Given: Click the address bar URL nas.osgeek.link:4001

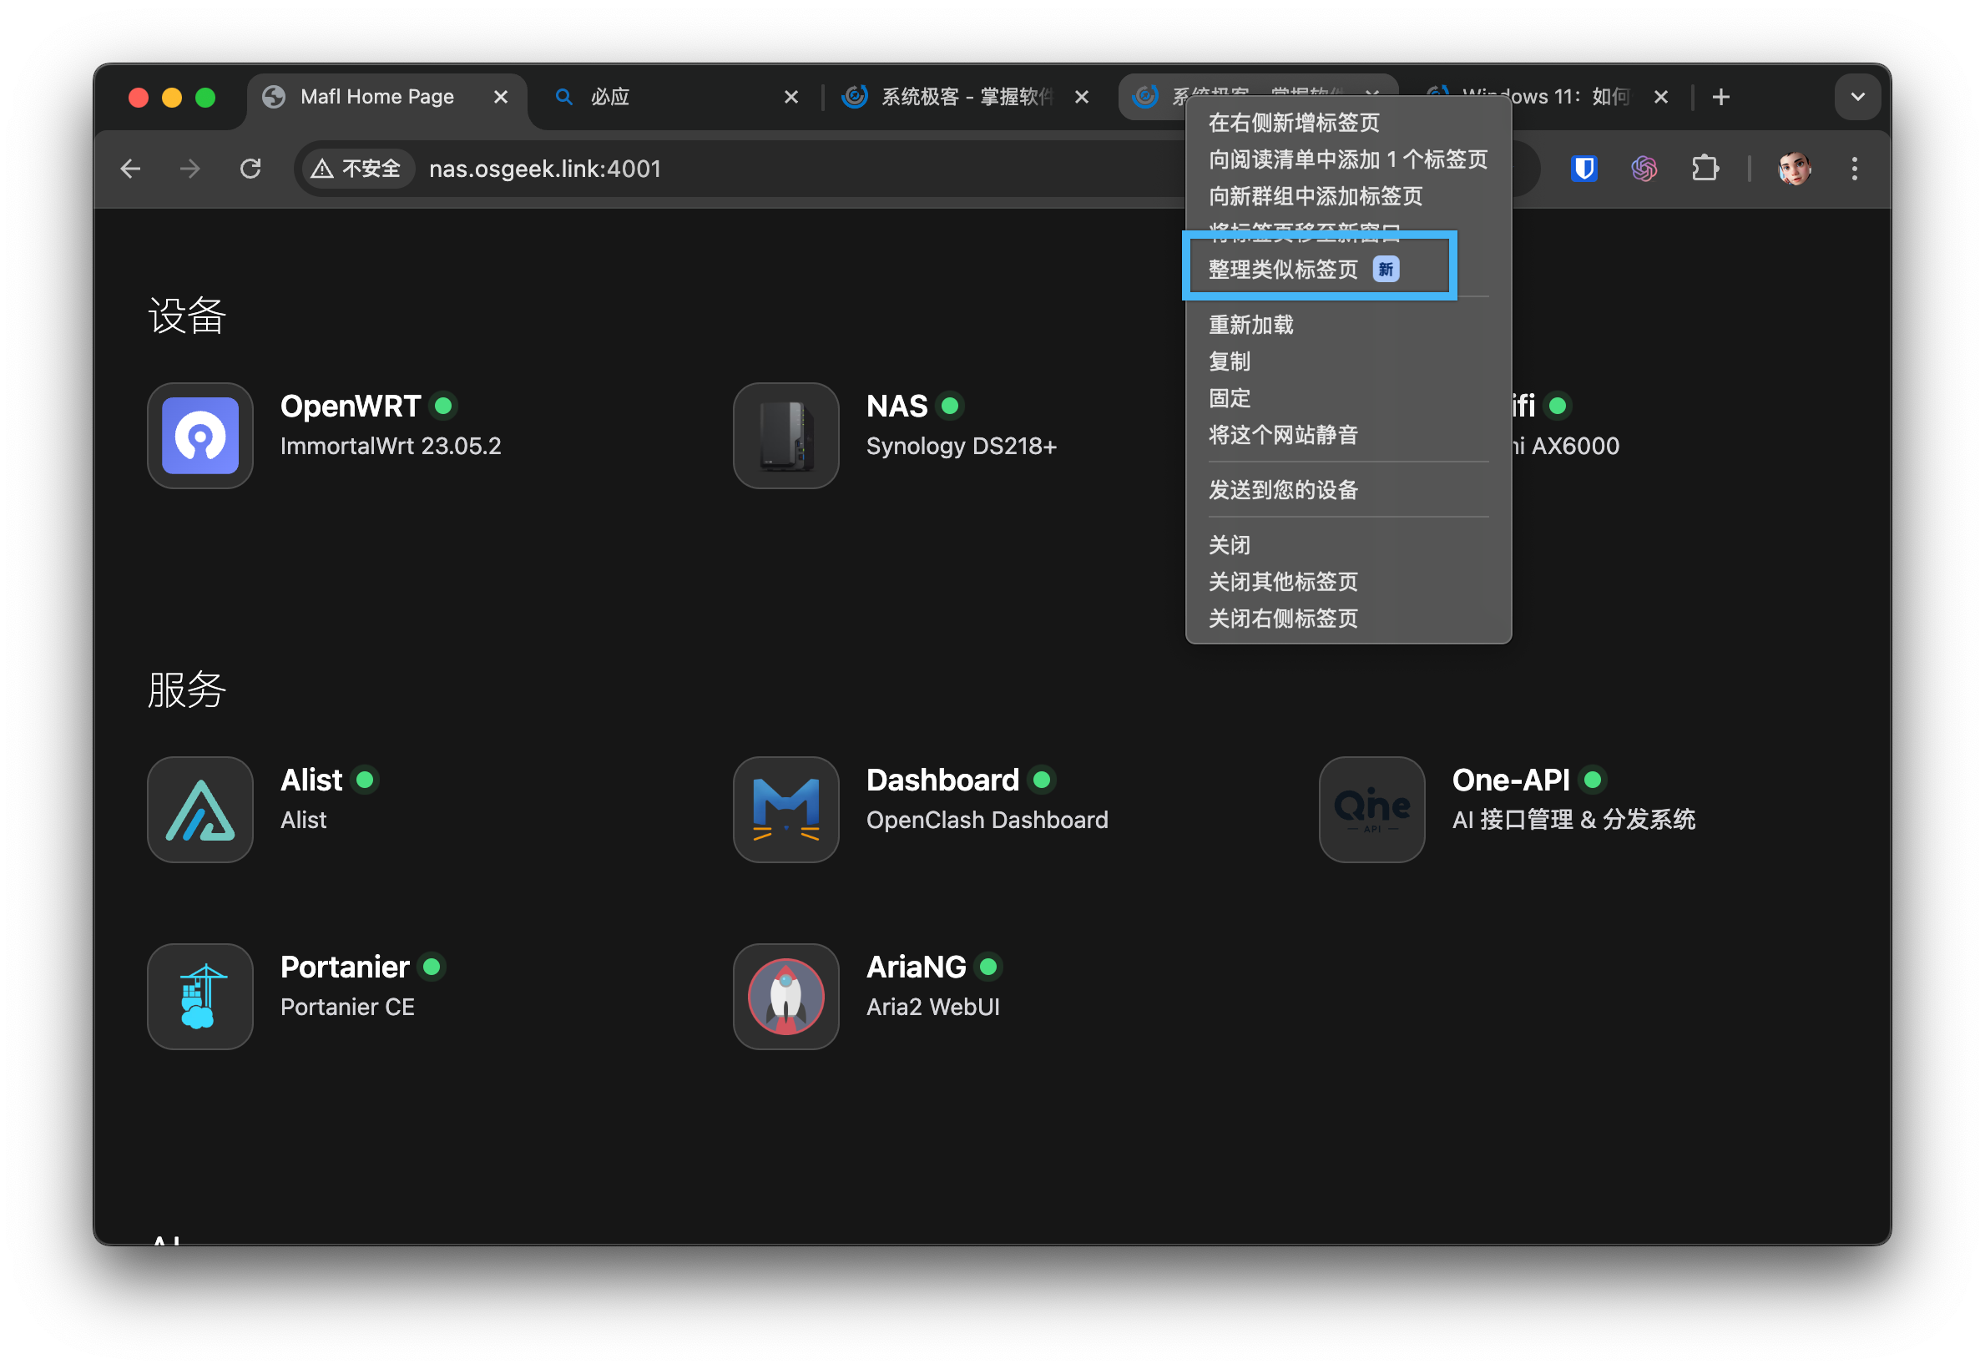Looking at the screenshot, I should click(x=546, y=169).
